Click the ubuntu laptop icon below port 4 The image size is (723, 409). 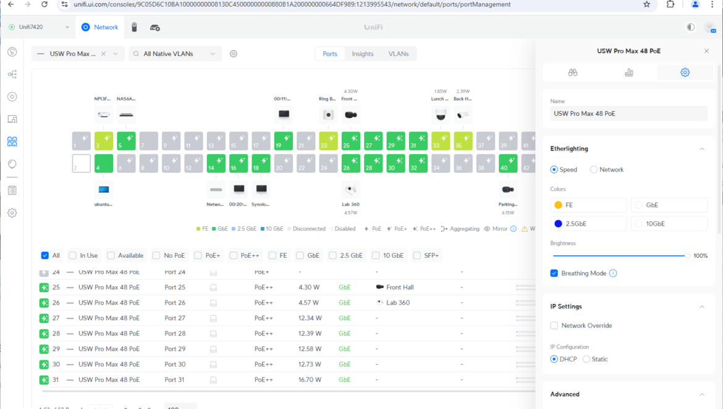click(104, 189)
